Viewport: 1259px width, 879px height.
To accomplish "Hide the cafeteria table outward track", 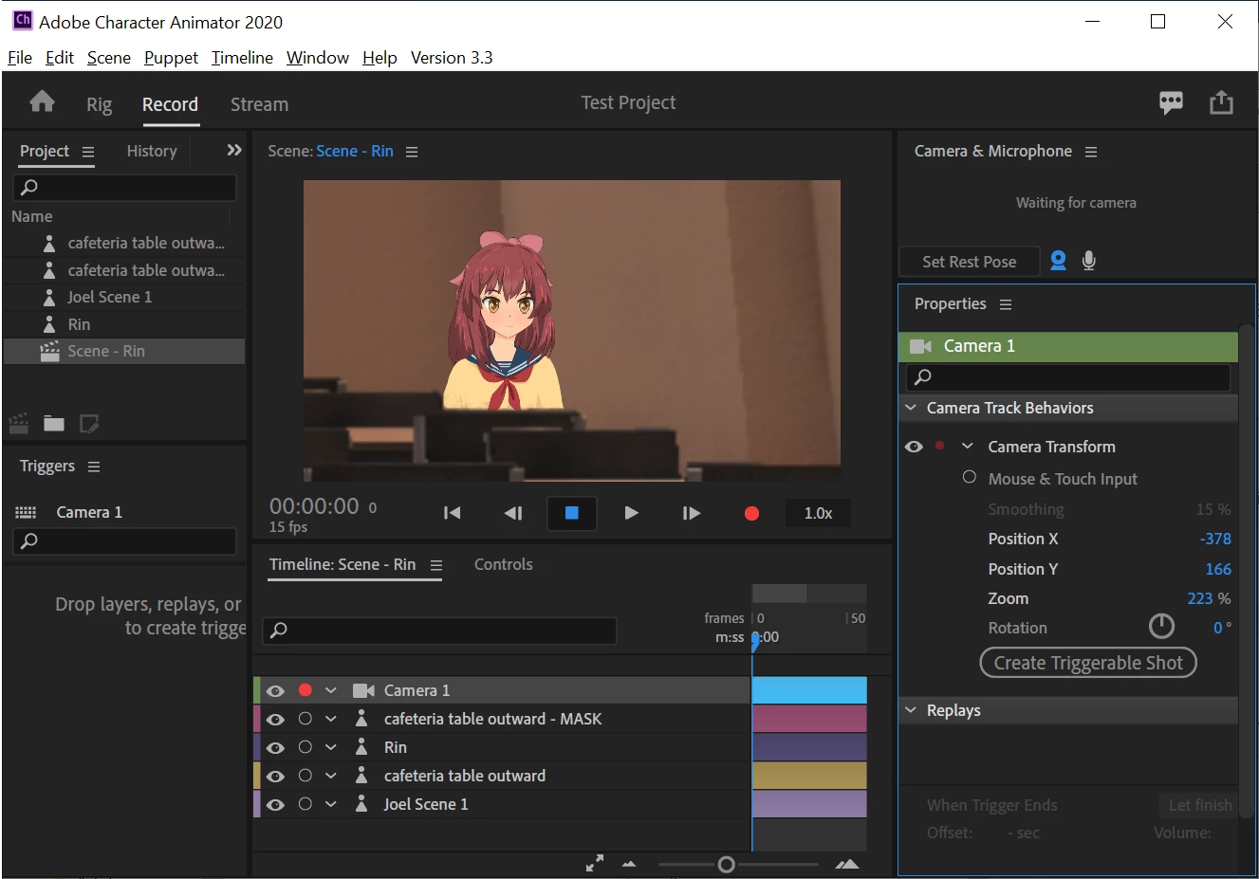I will pyautogui.click(x=275, y=776).
